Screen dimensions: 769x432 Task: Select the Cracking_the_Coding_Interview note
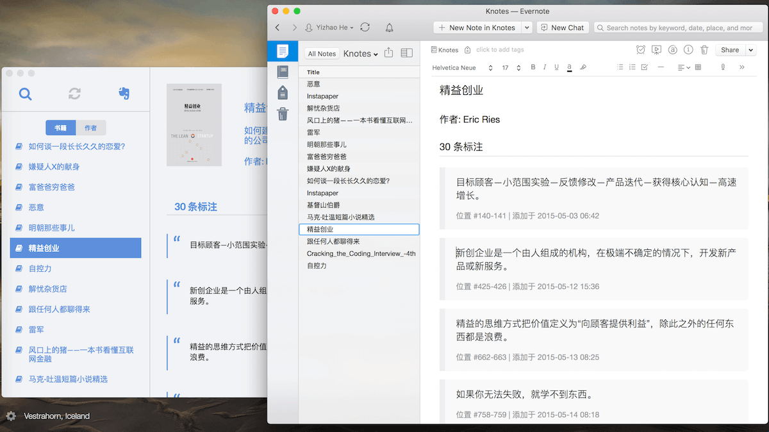point(360,253)
